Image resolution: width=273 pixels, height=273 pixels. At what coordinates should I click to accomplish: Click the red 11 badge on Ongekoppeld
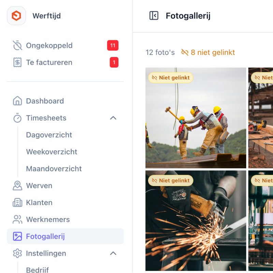coord(113,45)
